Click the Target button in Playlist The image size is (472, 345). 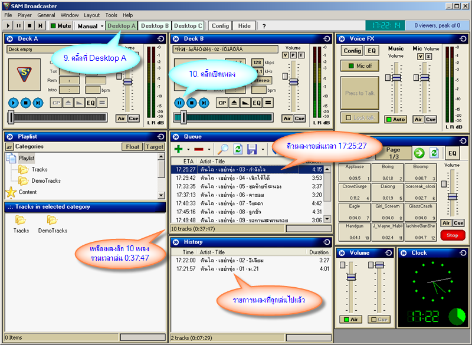point(155,147)
